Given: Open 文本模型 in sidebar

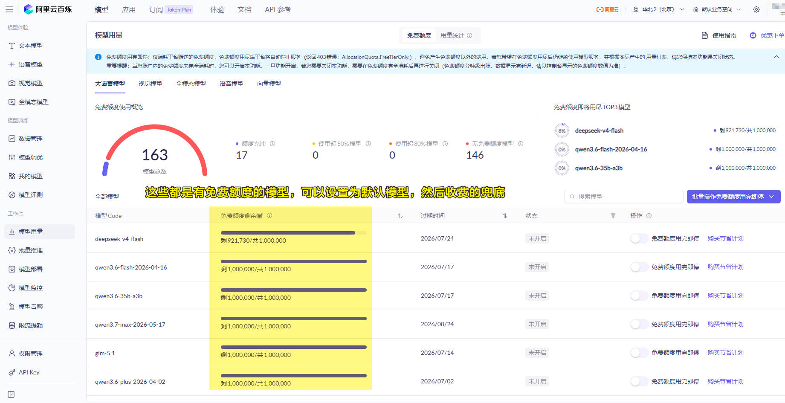Looking at the screenshot, I should tap(30, 46).
